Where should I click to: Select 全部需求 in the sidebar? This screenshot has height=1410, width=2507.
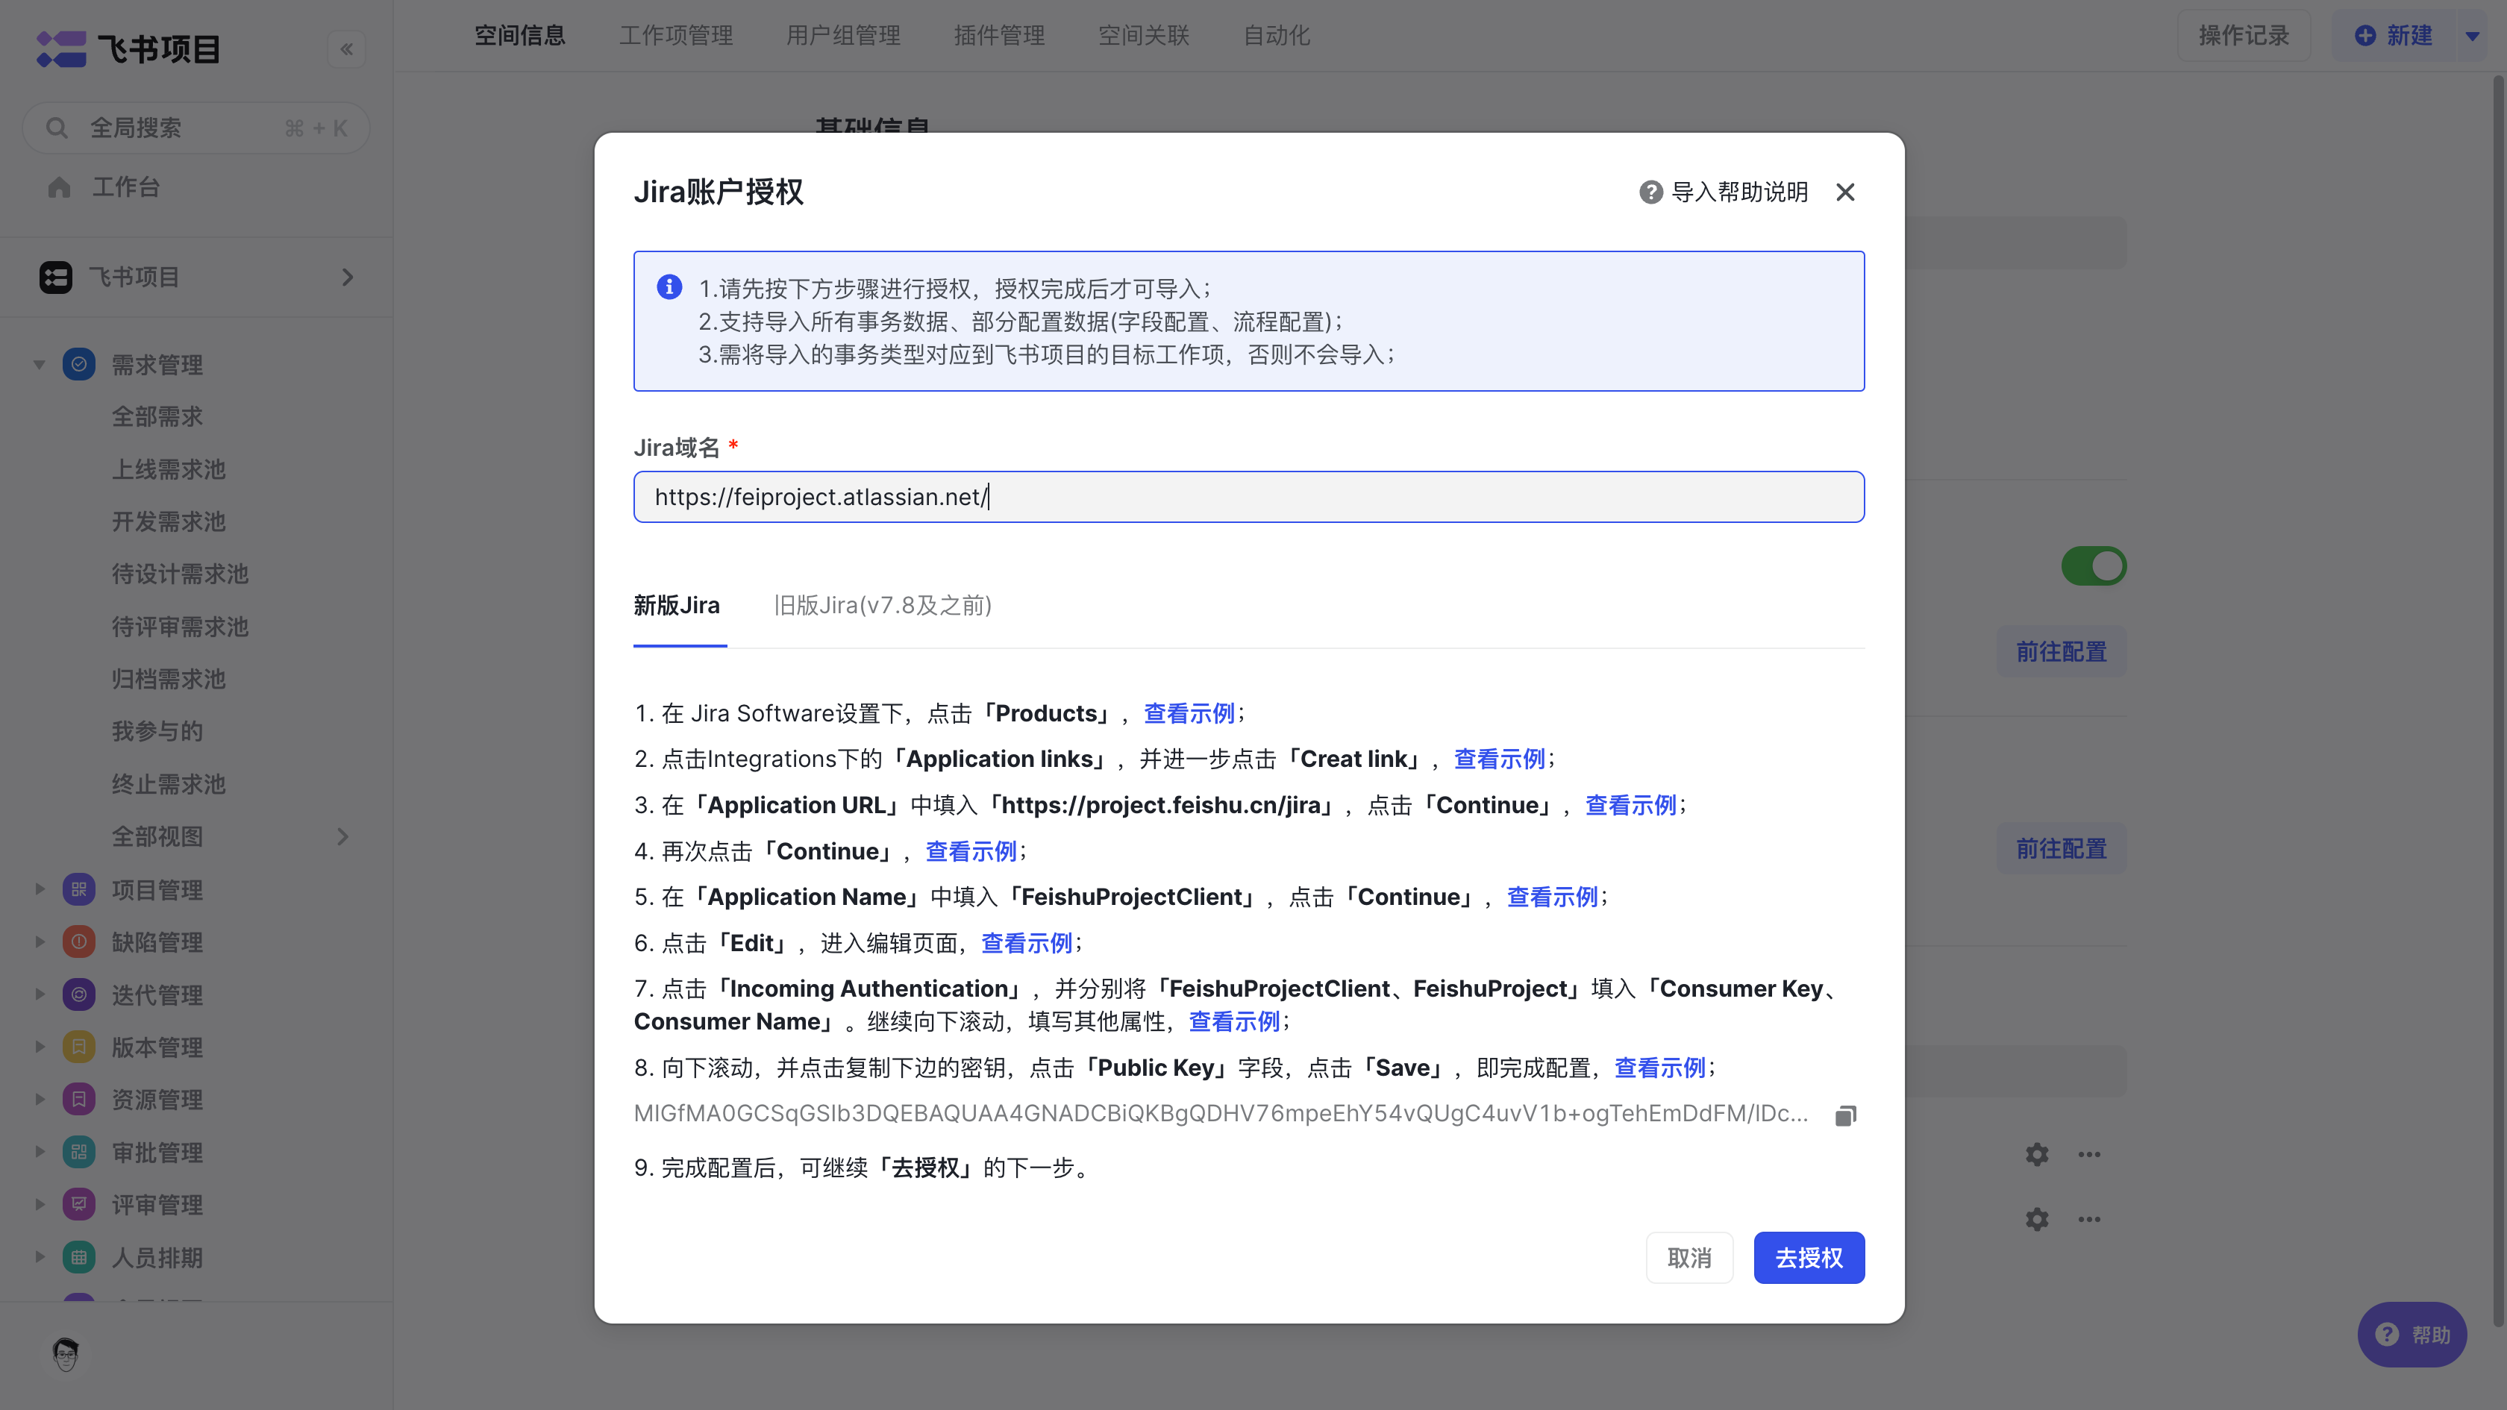coord(157,416)
